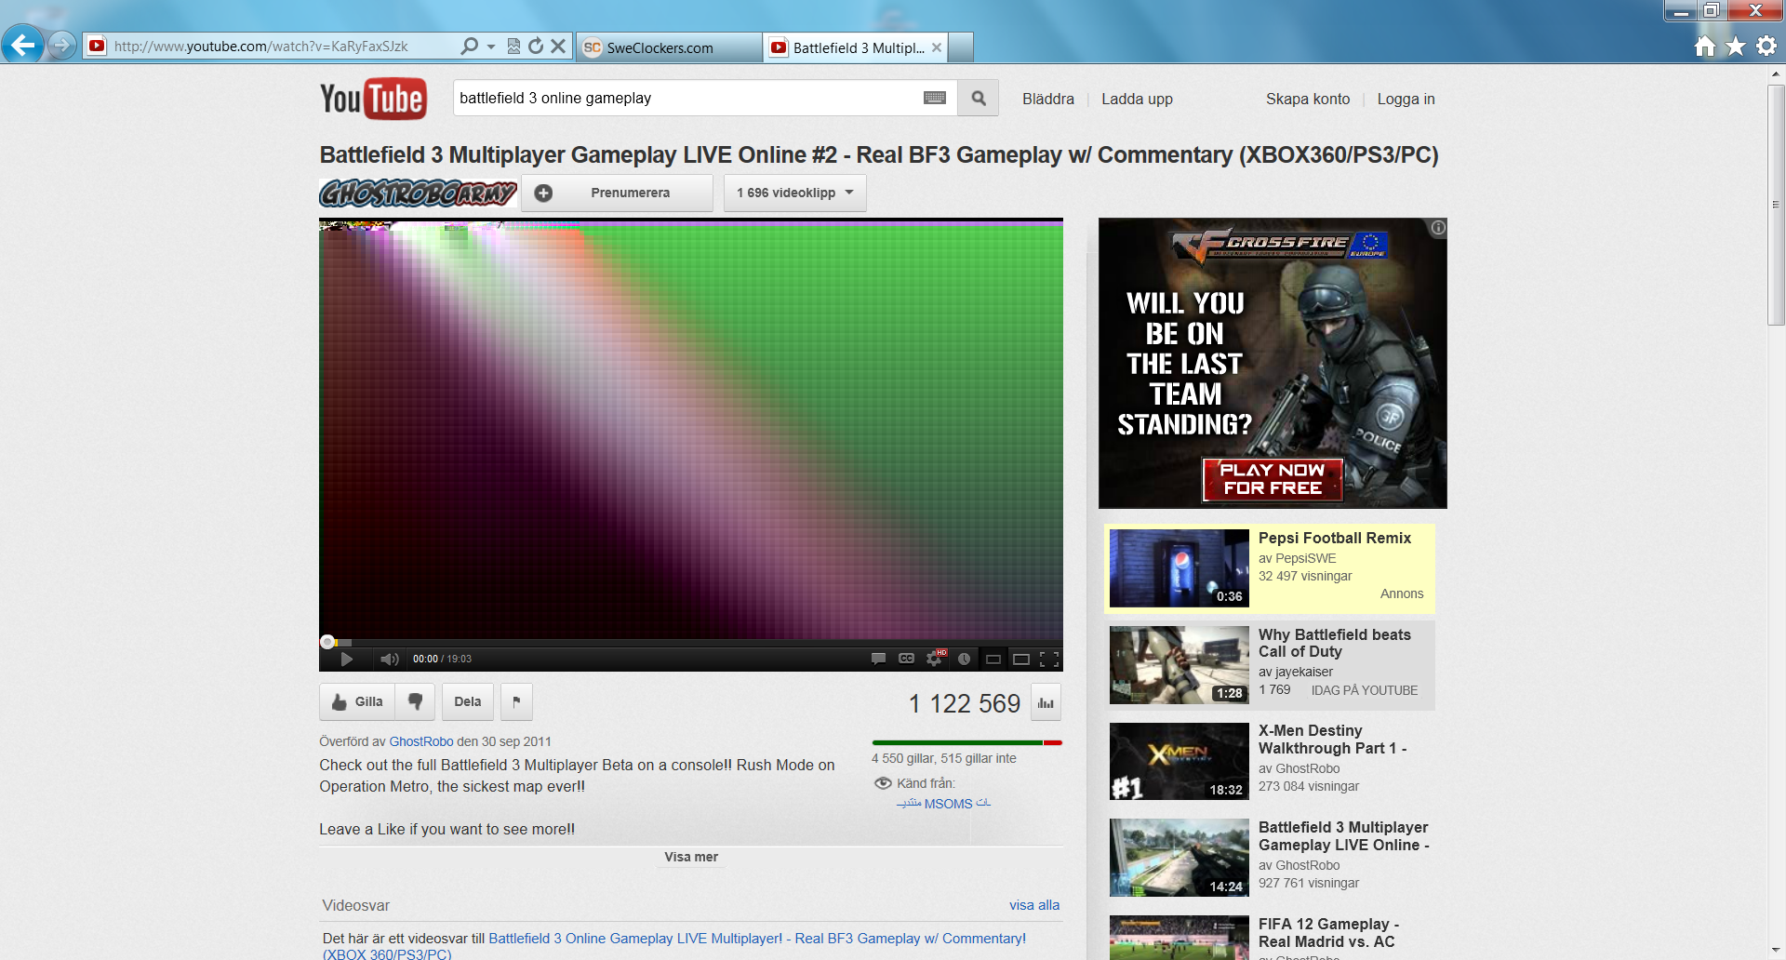Switch player to small size
Screen dimensions: 1786x960
pos(993,660)
